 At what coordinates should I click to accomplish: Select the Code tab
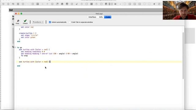click(108, 17)
